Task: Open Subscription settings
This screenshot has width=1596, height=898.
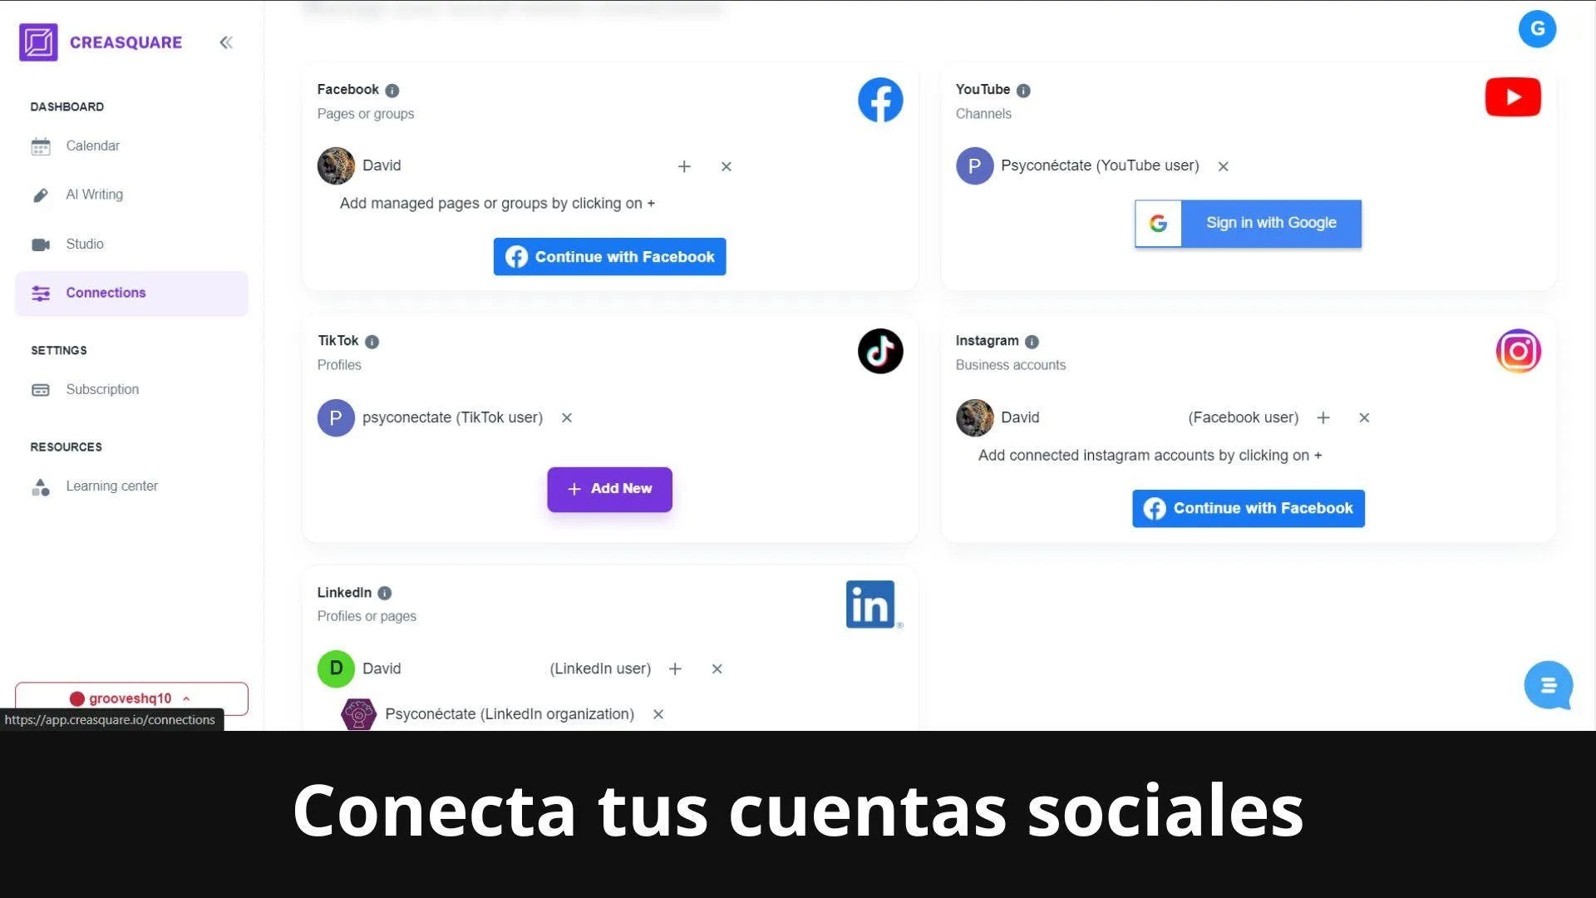Action: [102, 389]
